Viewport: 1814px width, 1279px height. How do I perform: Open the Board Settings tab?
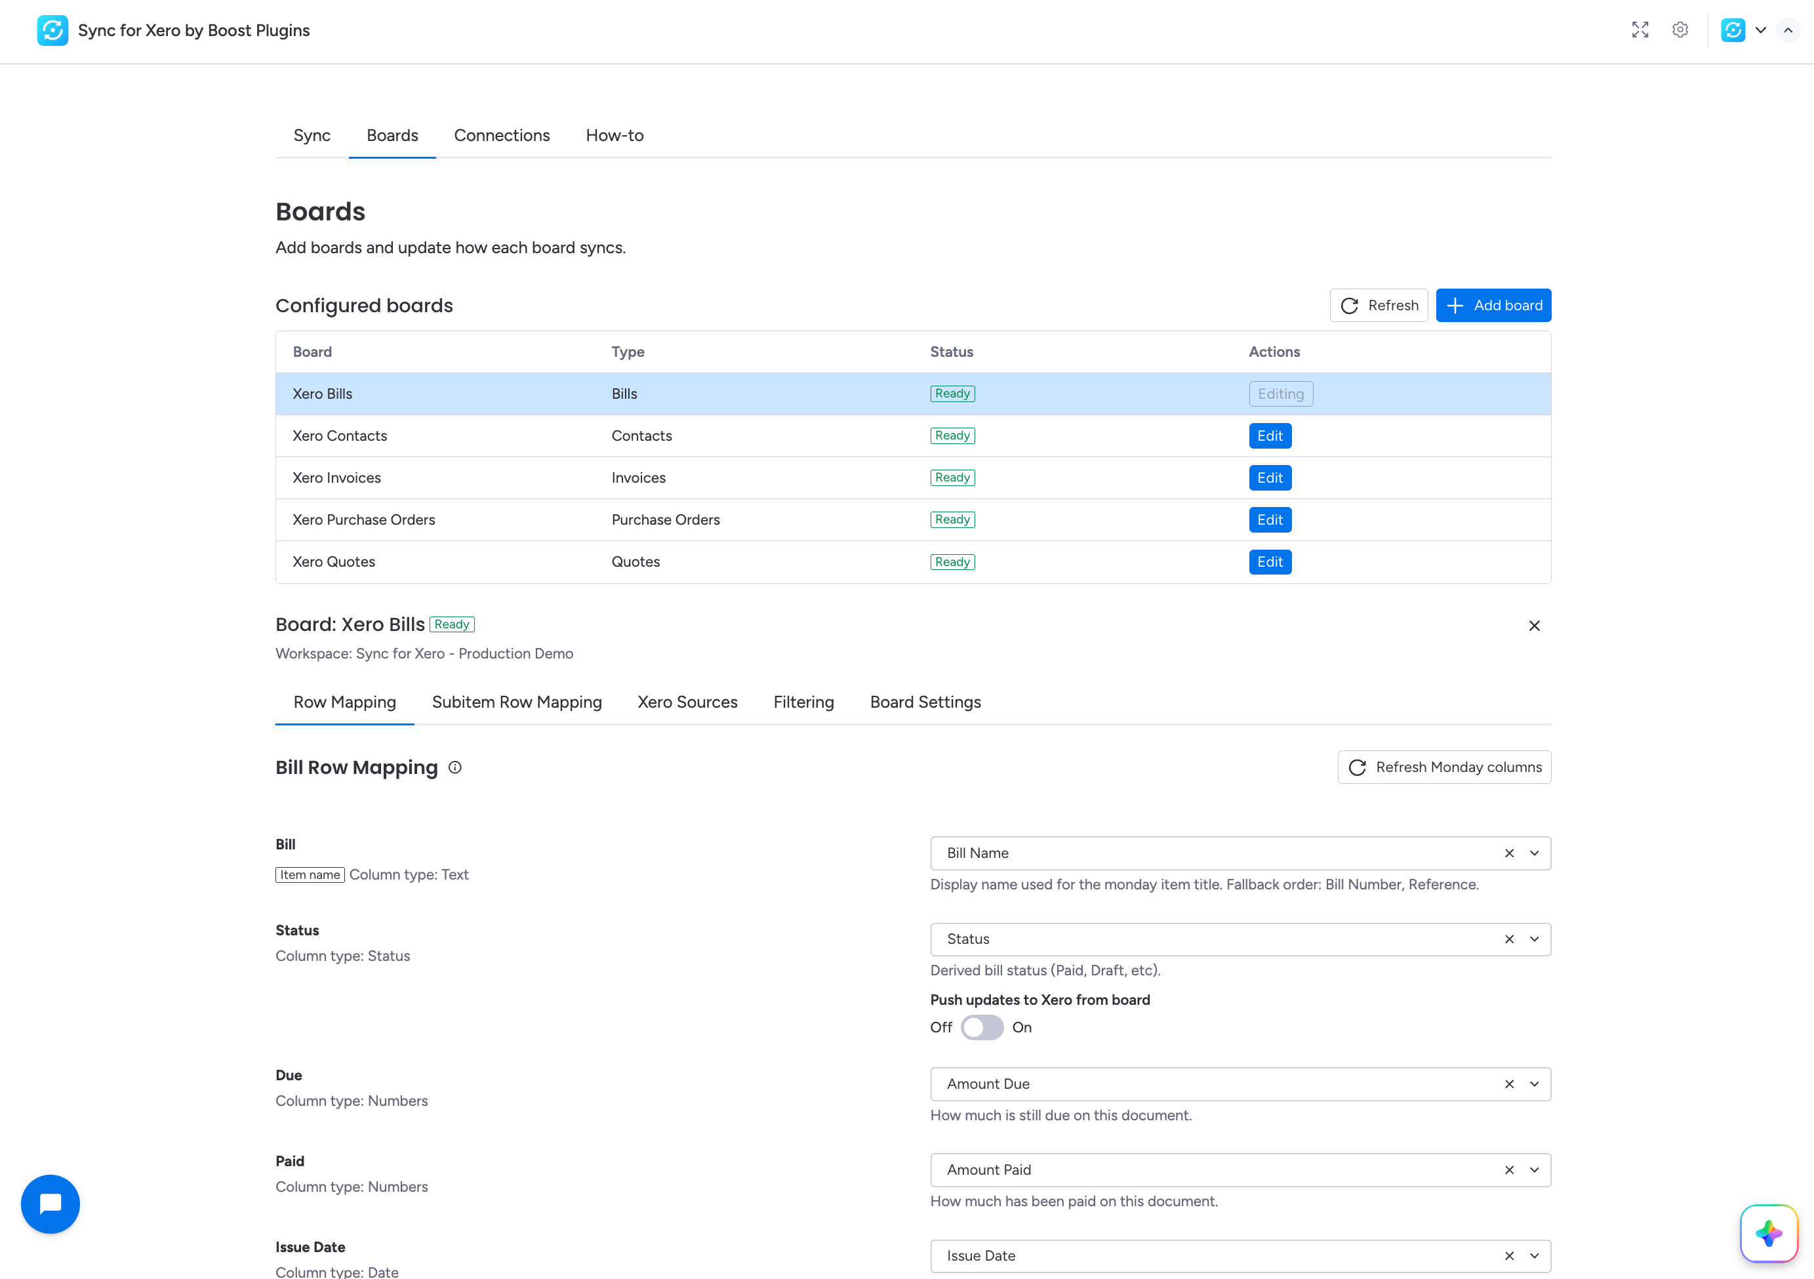click(925, 702)
